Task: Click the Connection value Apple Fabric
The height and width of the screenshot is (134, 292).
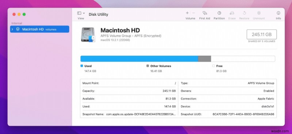Action: [266, 99]
